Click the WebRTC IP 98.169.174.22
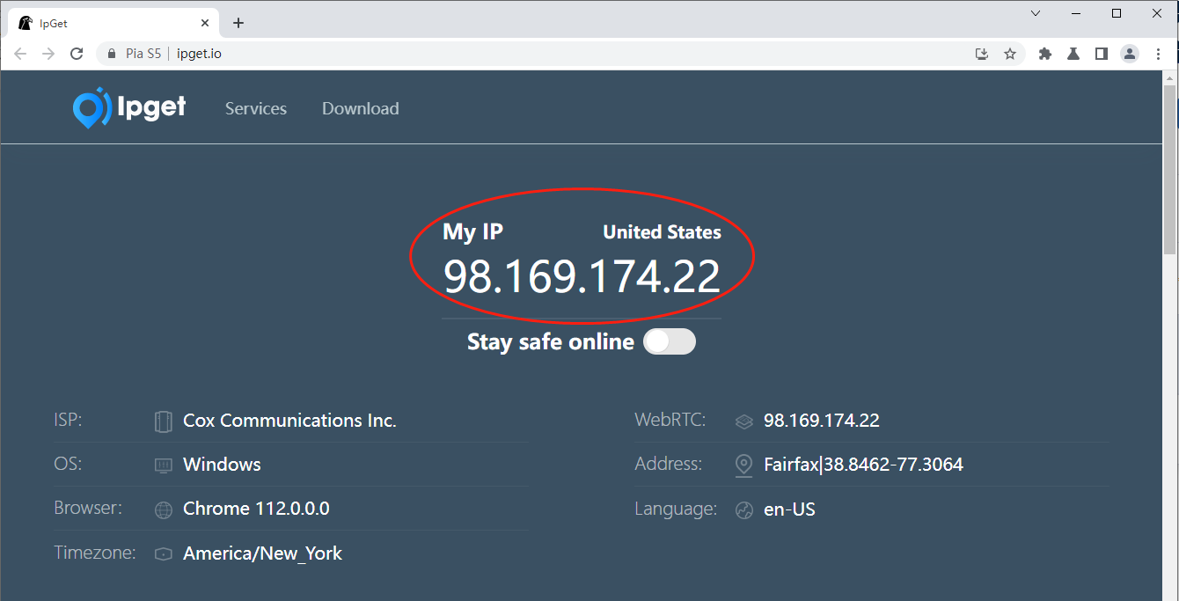The height and width of the screenshot is (601, 1179). (x=821, y=421)
